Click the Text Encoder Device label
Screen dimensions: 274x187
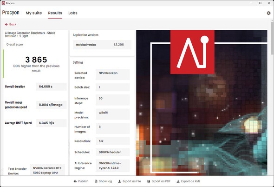coord(17,171)
